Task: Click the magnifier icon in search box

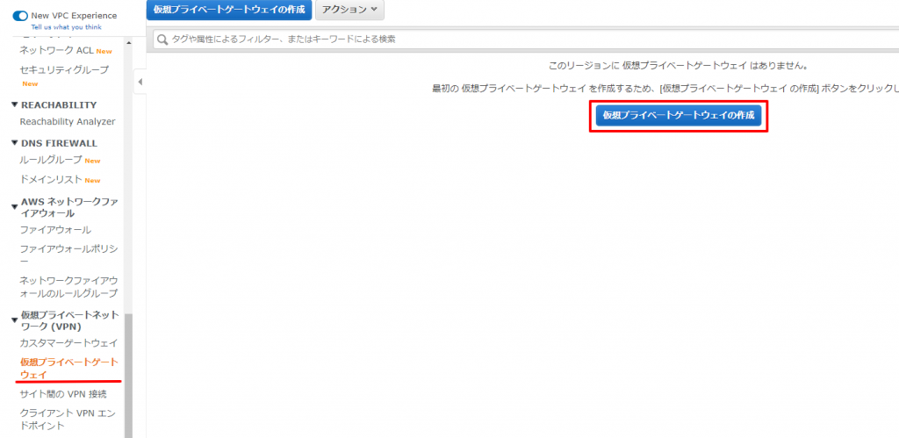Action: click(x=162, y=39)
